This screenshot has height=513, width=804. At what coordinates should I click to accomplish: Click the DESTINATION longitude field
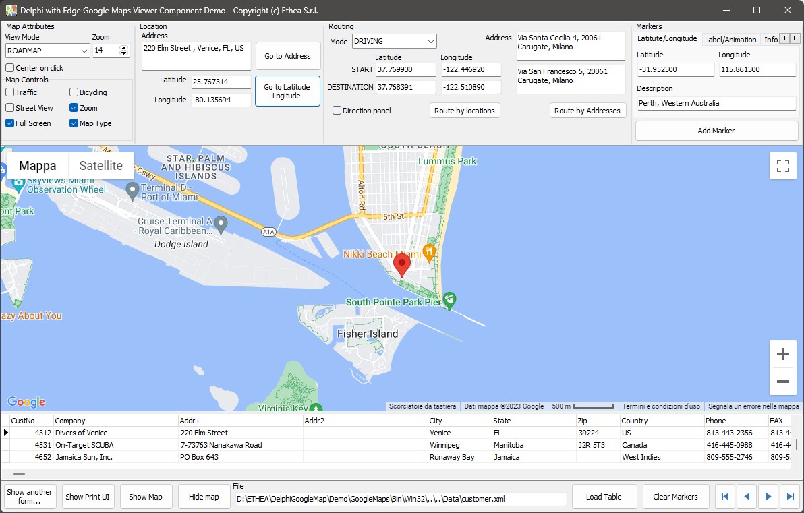[x=471, y=87]
